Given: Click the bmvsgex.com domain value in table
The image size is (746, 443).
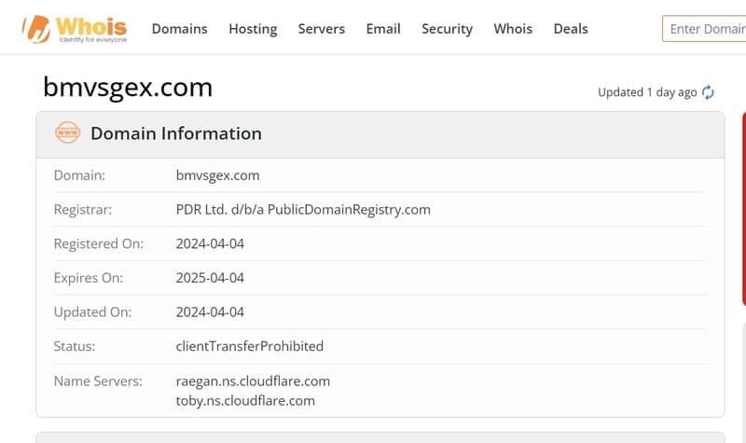Looking at the screenshot, I should 217,175.
